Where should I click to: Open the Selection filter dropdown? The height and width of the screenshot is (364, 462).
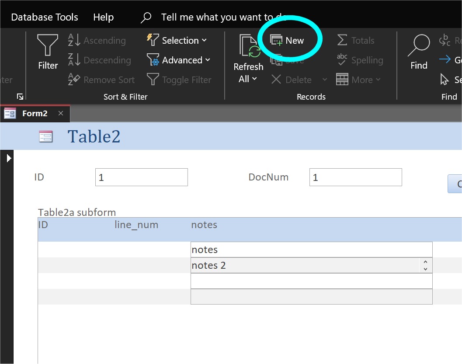coord(177,41)
